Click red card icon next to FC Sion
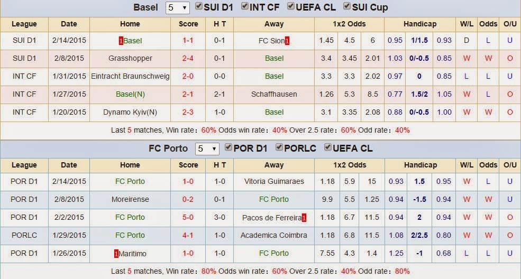 pyautogui.click(x=287, y=41)
